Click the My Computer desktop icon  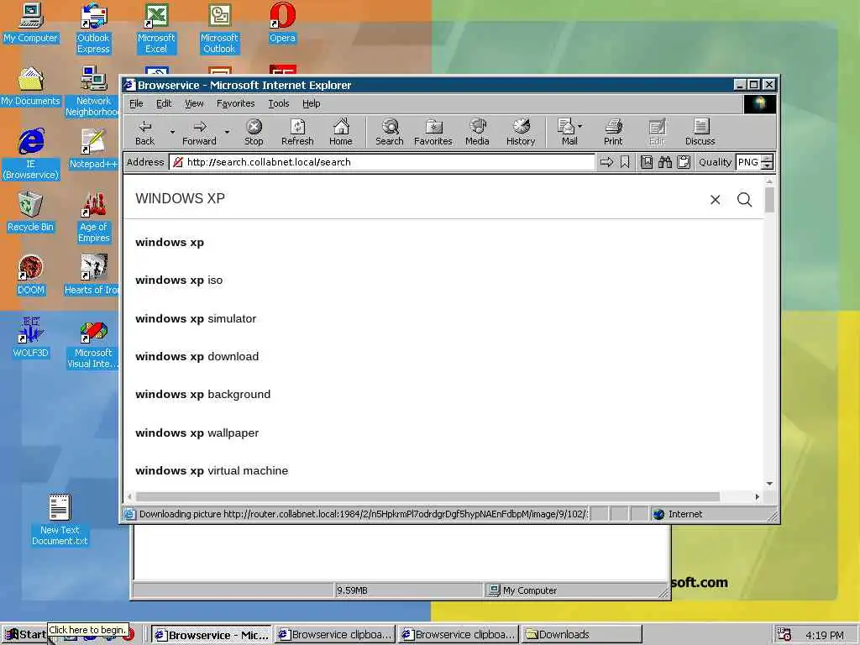(x=30, y=23)
